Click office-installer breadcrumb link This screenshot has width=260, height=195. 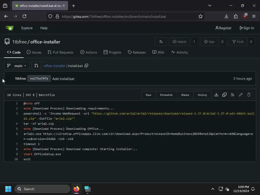54,66
